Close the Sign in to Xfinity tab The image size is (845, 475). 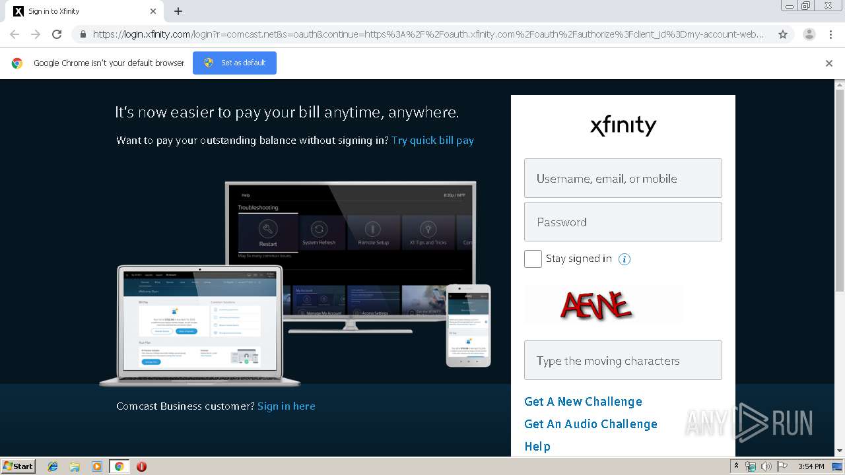[153, 11]
